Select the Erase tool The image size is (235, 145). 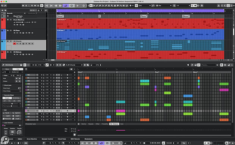(100, 6)
